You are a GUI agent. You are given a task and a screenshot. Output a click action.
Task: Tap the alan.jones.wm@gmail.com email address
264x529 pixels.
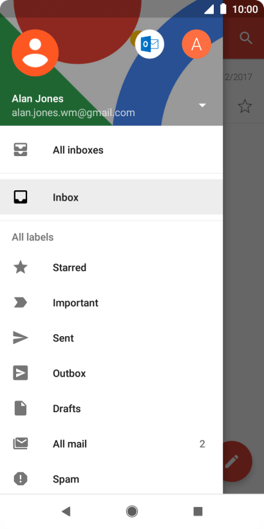point(73,113)
